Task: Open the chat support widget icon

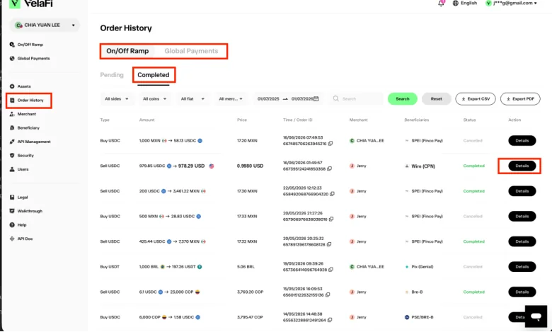Action: [536, 316]
